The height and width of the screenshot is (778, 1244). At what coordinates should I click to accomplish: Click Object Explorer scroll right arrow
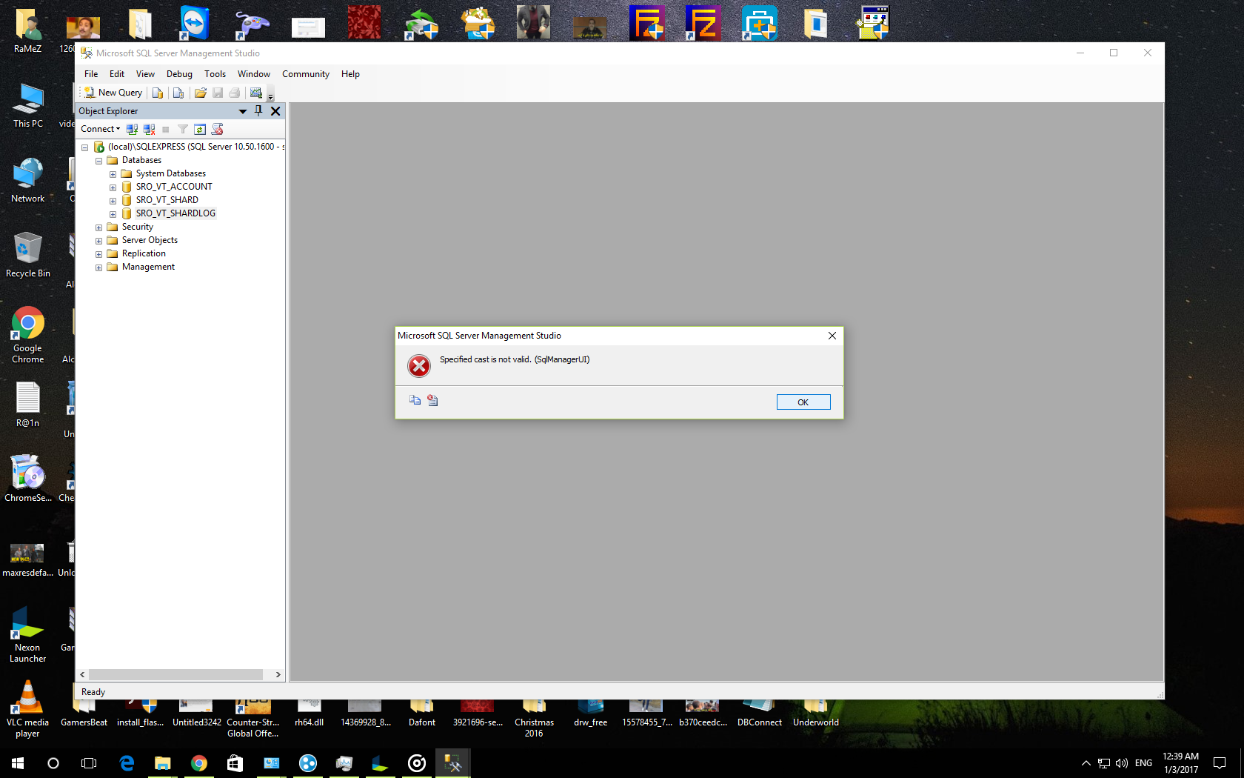(278, 674)
